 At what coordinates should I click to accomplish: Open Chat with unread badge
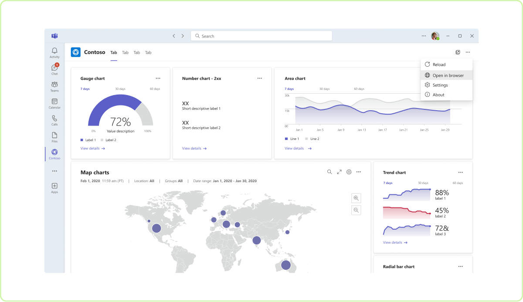[54, 69]
